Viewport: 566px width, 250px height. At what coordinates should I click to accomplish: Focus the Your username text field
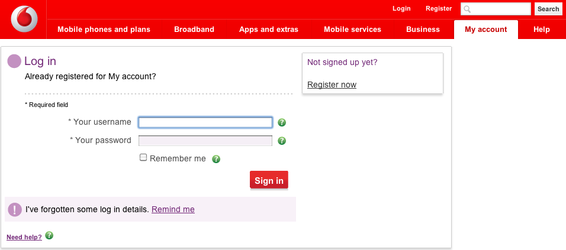(x=205, y=123)
